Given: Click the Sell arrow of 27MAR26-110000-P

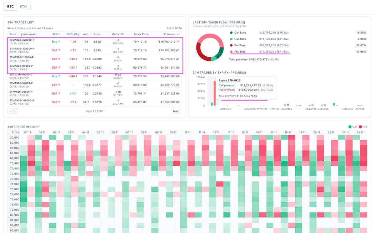Looking at the screenshot, I should click(59, 59).
